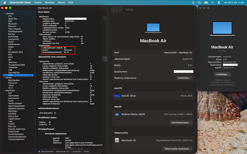Click the Enimmäiskapasiteetti value 94 %
Viewport: 247px width, 154px height.
(x=66, y=52)
